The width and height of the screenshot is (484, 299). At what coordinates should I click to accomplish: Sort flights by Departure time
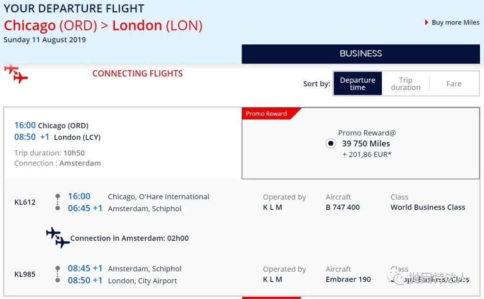(x=358, y=84)
